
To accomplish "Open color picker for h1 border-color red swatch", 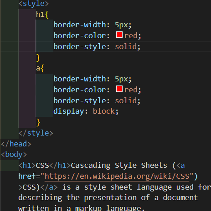I will click(x=119, y=35).
